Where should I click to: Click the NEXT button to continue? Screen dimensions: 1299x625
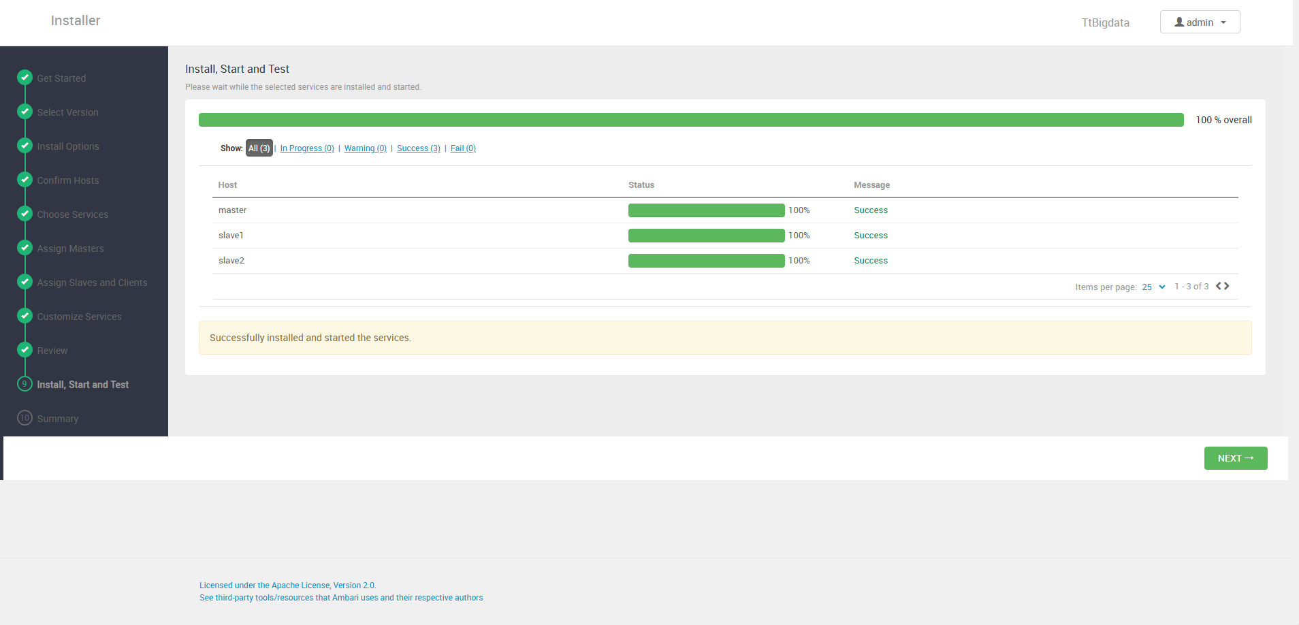(x=1235, y=458)
